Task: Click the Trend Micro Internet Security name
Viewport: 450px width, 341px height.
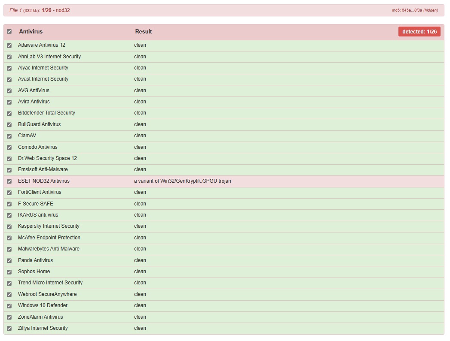Action: (50, 283)
